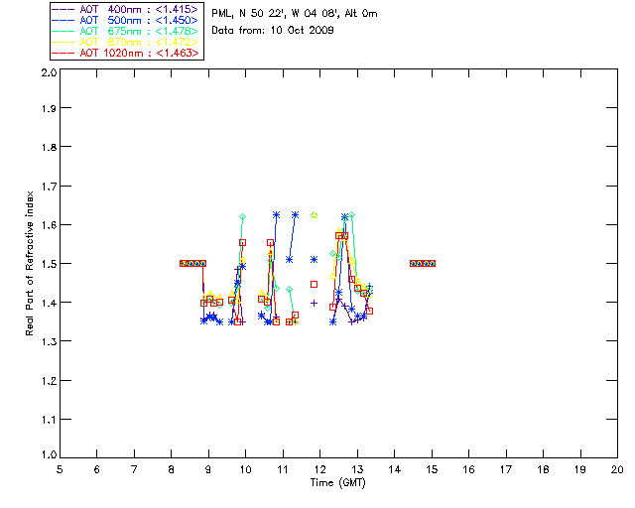This screenshot has width=635, height=508.
Task: Click the y-axis value 1.0
Action: click(x=49, y=455)
